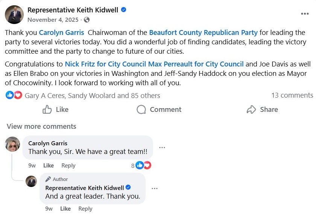Like Representative Keith Kidwell's reply
316x214 pixels.
pos(65,209)
